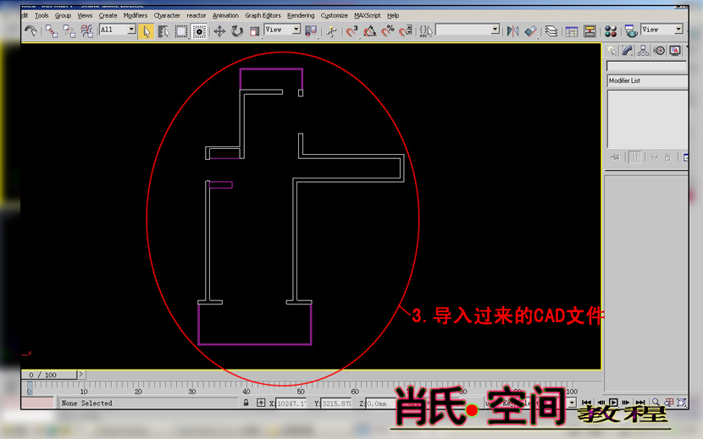This screenshot has width=703, height=439.
Task: Open the Named Selection Sets dropdown
Action: [468, 30]
